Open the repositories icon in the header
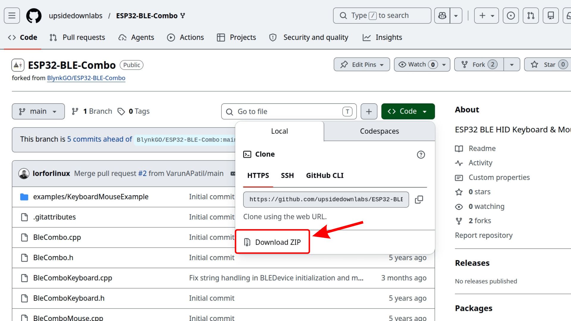 pos(551,15)
